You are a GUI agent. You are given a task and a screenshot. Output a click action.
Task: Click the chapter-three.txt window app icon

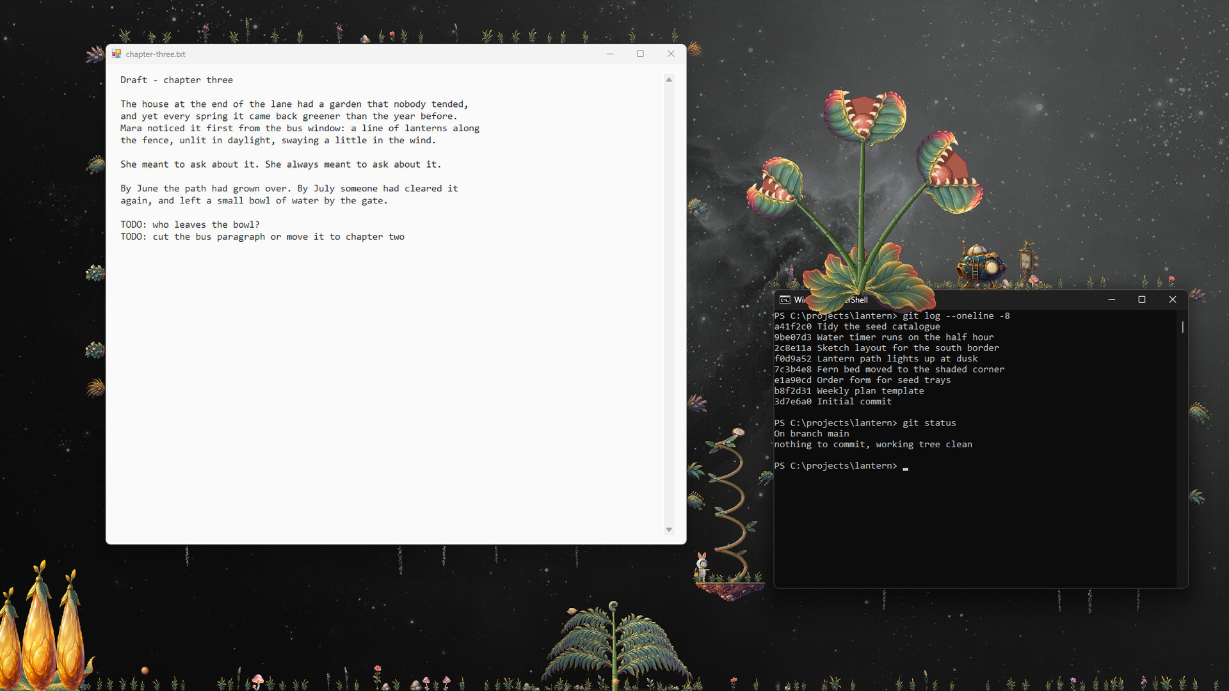pos(116,54)
